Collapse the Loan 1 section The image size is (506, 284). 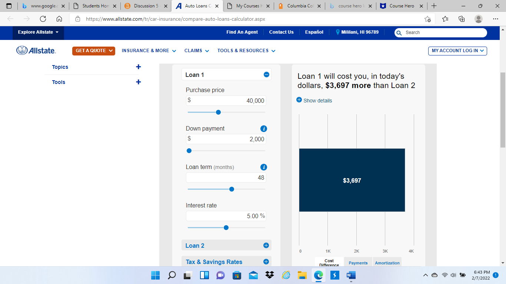tap(266, 74)
